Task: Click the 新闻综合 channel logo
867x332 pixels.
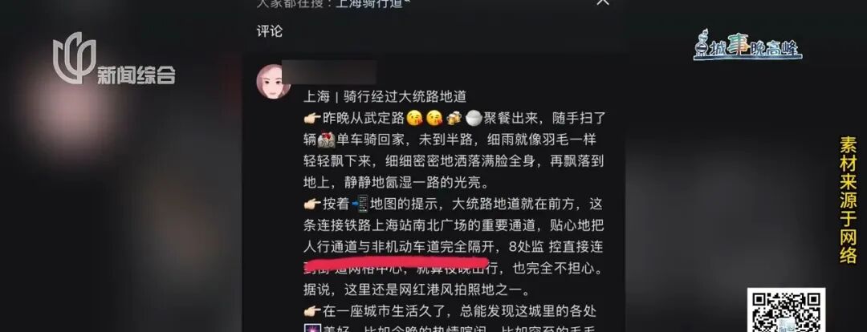Action: (x=114, y=59)
